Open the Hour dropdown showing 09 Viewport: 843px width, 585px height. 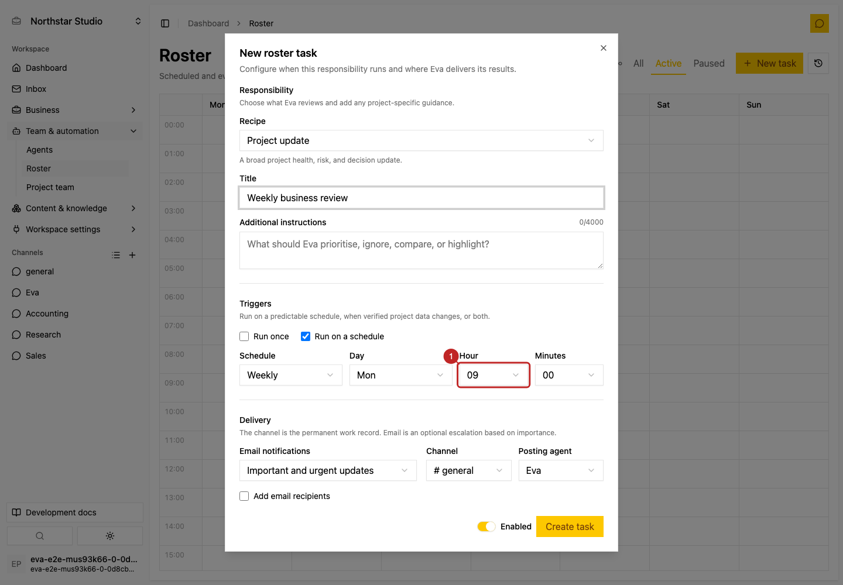pyautogui.click(x=494, y=375)
